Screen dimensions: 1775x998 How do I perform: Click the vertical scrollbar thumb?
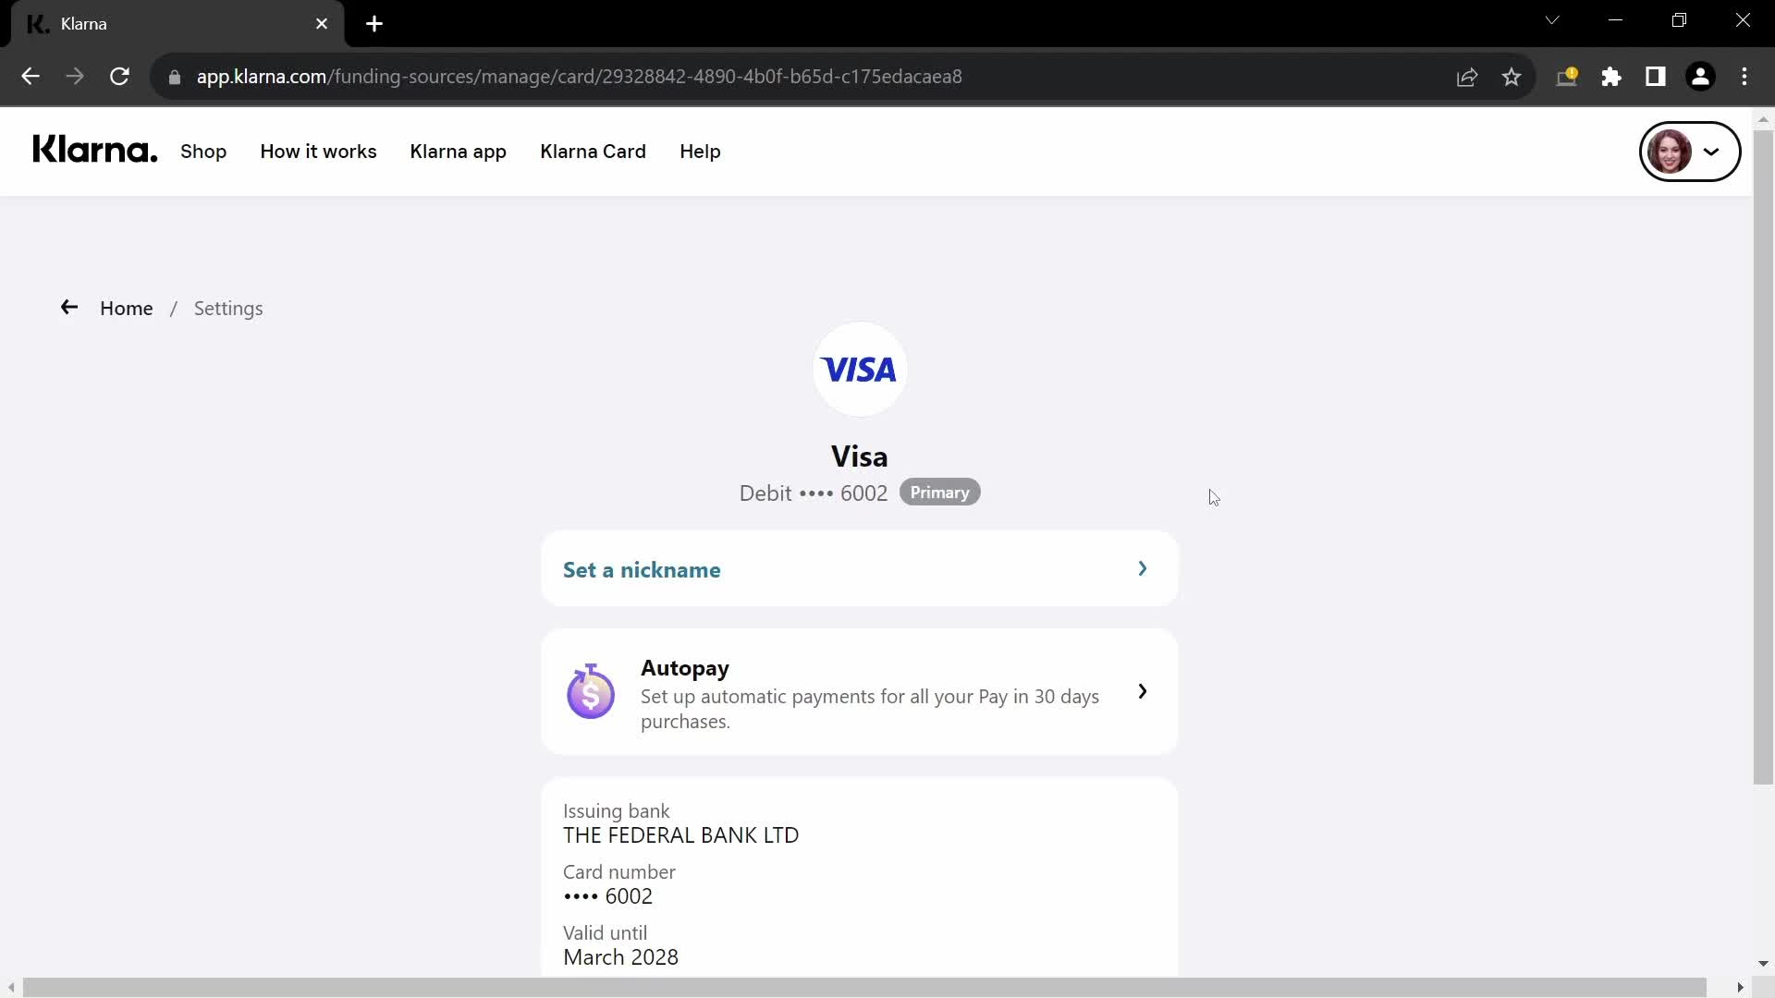click(1763, 457)
